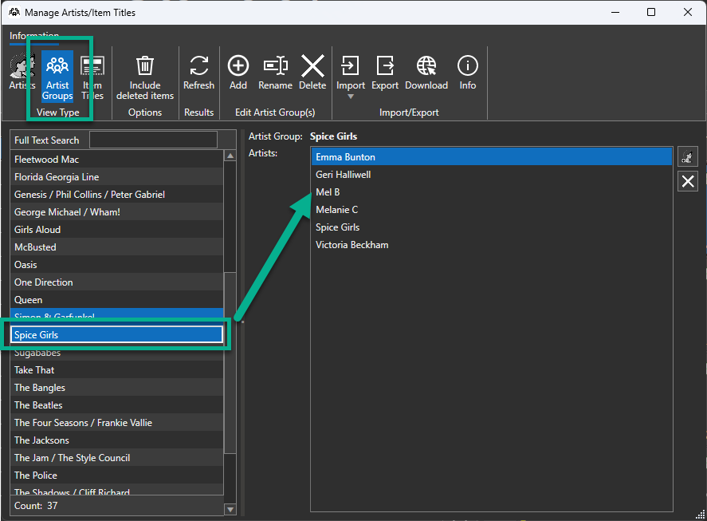Select Florida Georgia Line group

117,177
